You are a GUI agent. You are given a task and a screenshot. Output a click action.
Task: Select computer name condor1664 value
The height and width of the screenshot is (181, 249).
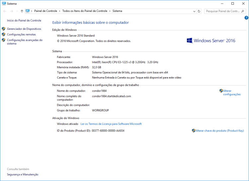99,91
